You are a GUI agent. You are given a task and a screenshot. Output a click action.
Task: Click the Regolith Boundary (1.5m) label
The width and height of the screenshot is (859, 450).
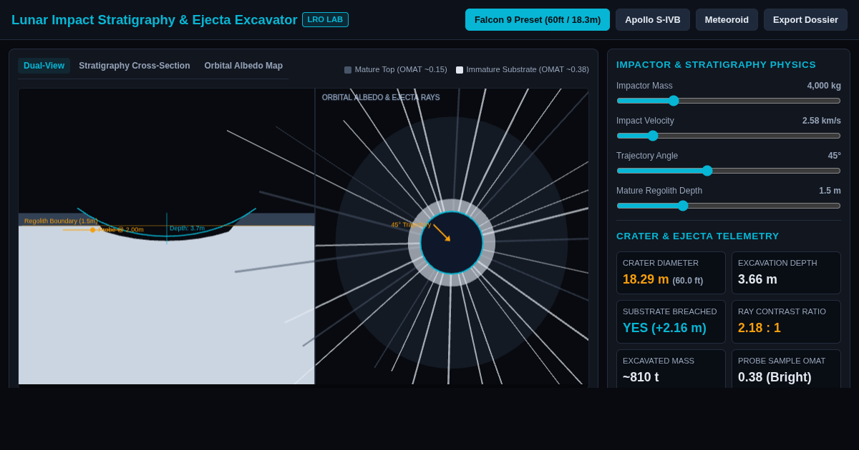click(x=61, y=221)
